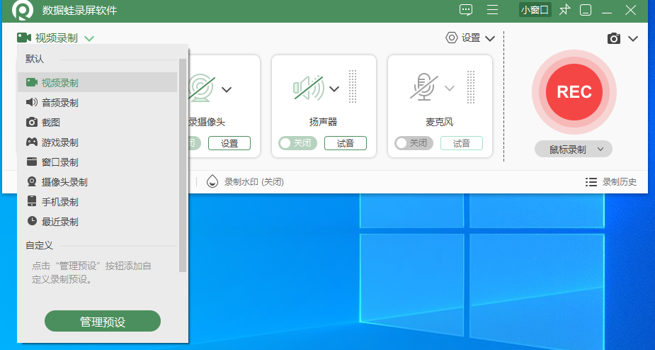Image resolution: width=655 pixels, height=350 pixels.
Task: Click the 录制历史 list icon
Action: click(x=591, y=182)
